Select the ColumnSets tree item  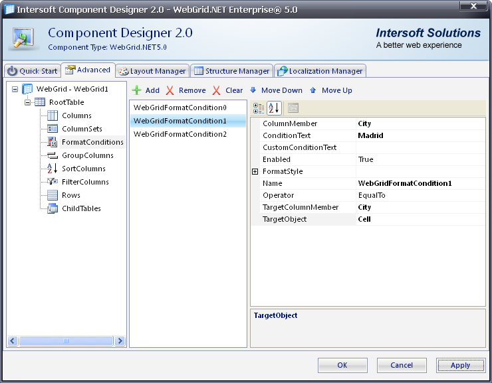(x=82, y=129)
